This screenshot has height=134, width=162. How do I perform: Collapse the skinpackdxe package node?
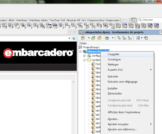click(80, 51)
